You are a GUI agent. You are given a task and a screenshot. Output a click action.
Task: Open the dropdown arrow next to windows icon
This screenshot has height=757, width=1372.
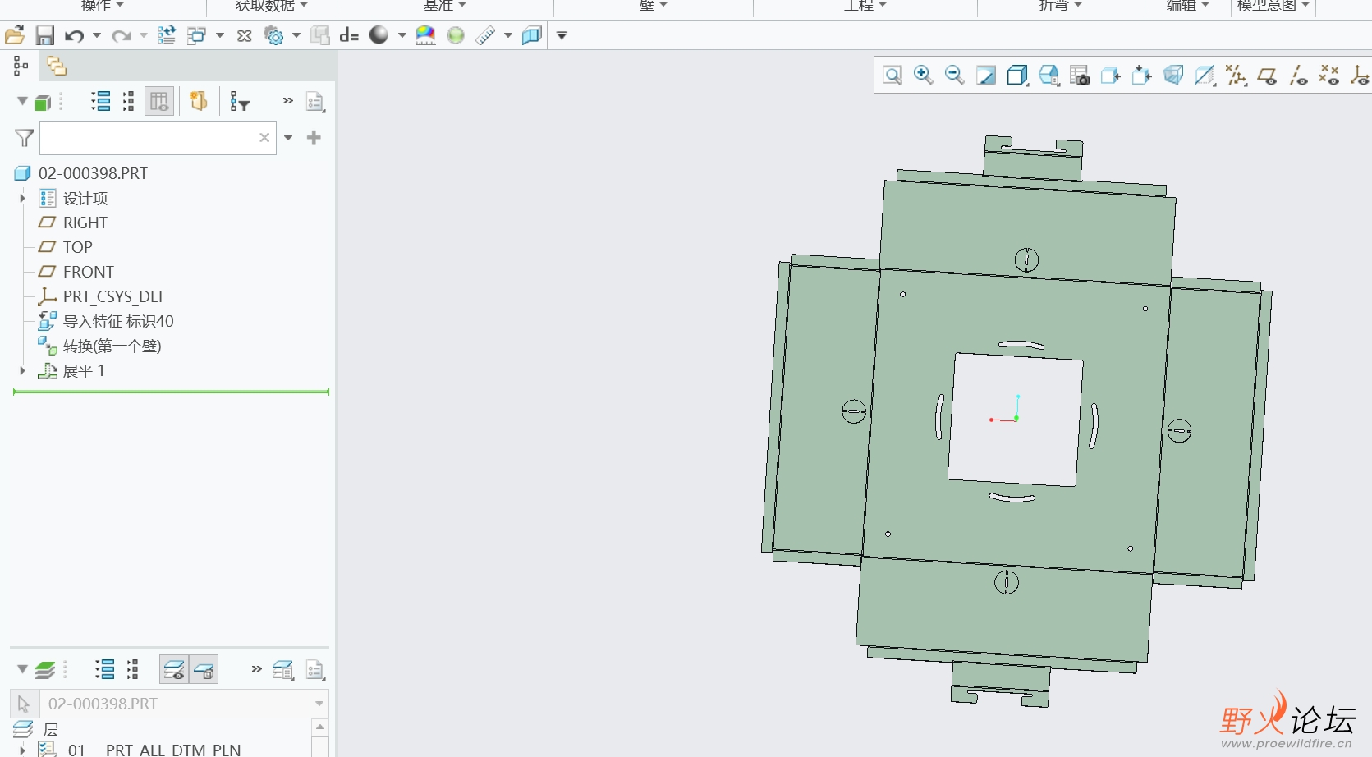(219, 35)
